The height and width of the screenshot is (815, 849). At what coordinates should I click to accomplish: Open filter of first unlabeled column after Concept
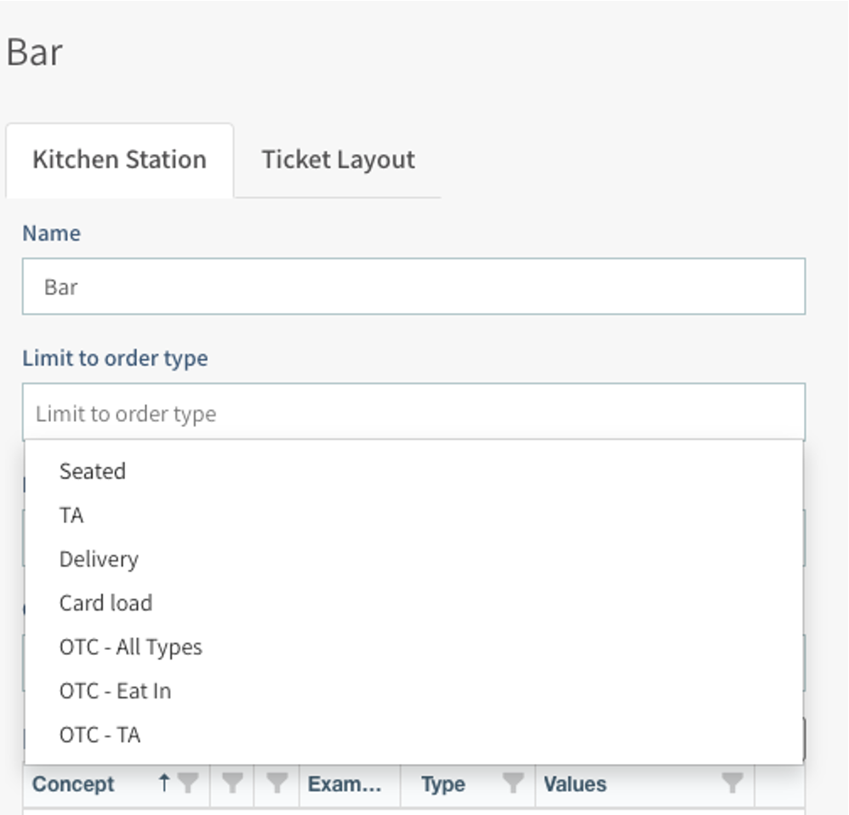click(x=232, y=784)
